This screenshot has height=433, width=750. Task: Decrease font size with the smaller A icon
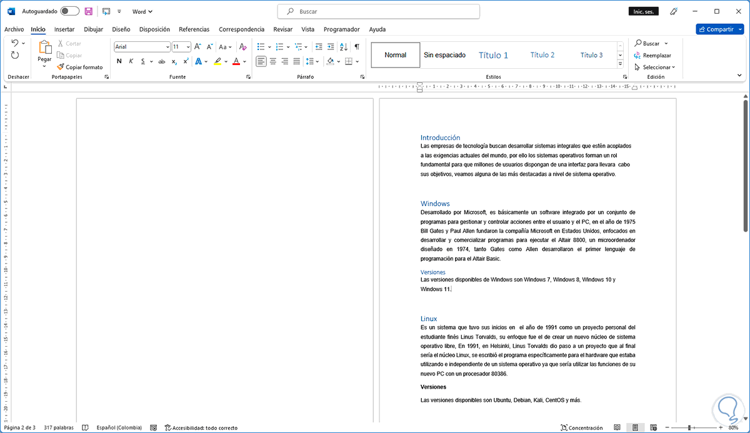point(209,46)
